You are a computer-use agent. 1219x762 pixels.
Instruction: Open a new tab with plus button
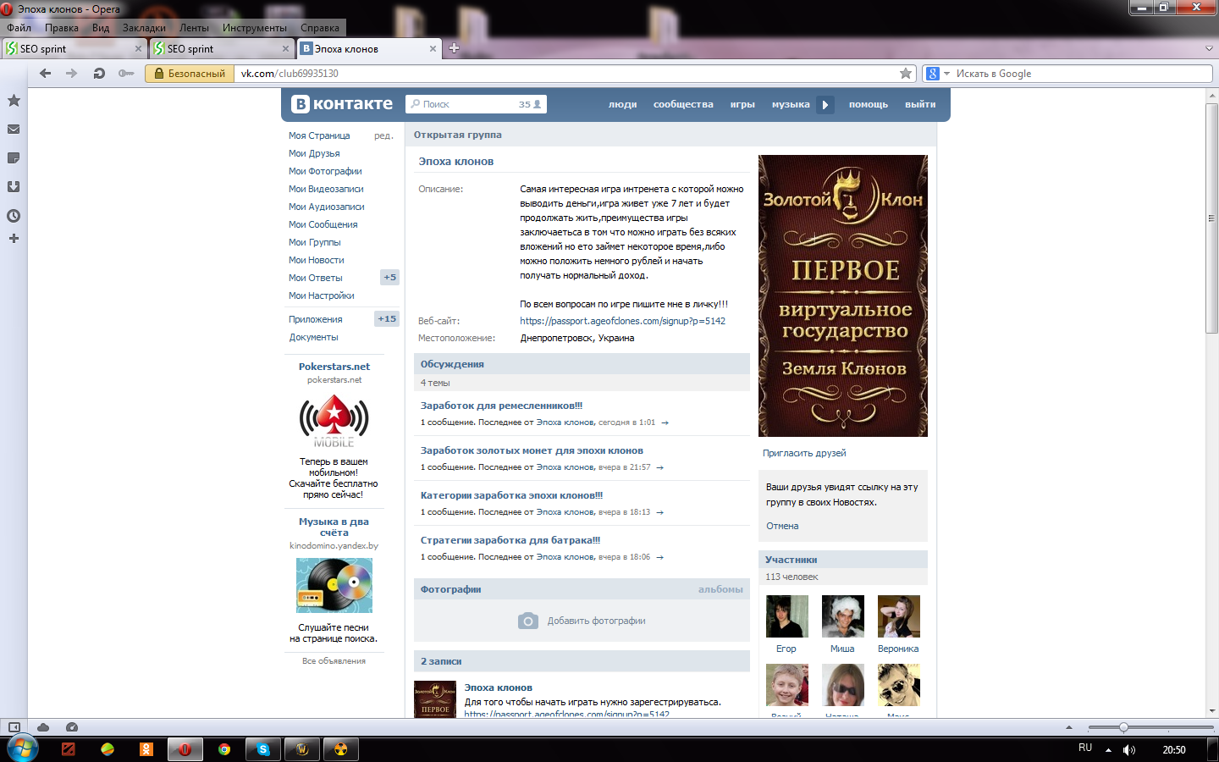[454, 48]
